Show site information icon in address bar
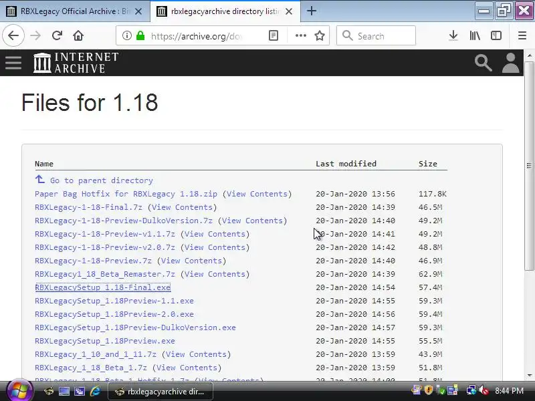 tap(126, 35)
